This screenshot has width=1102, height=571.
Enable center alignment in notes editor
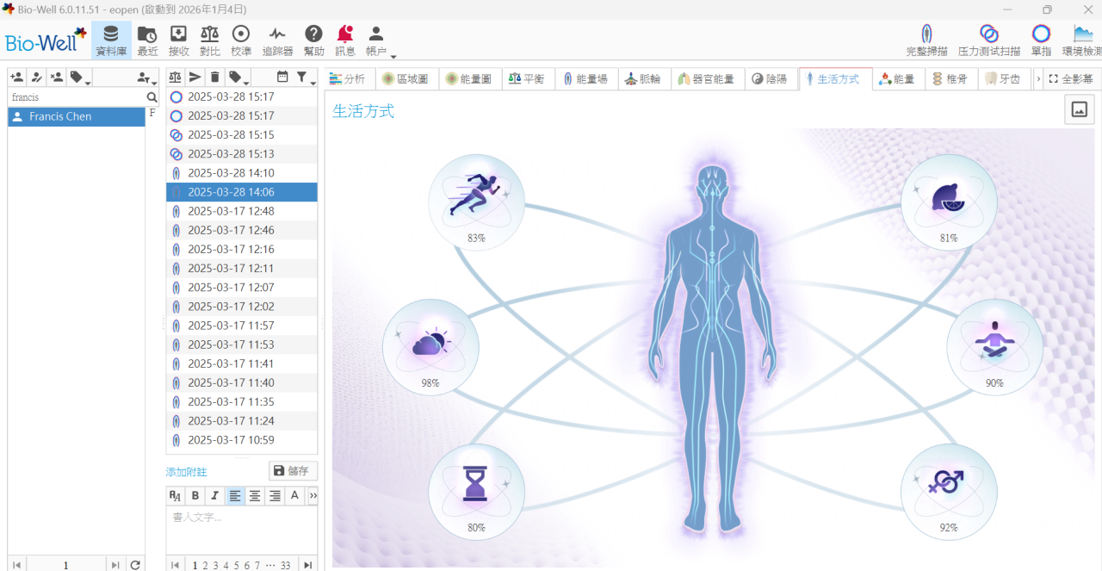(255, 495)
